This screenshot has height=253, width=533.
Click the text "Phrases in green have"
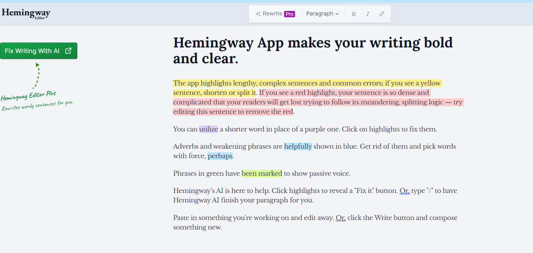(207, 173)
